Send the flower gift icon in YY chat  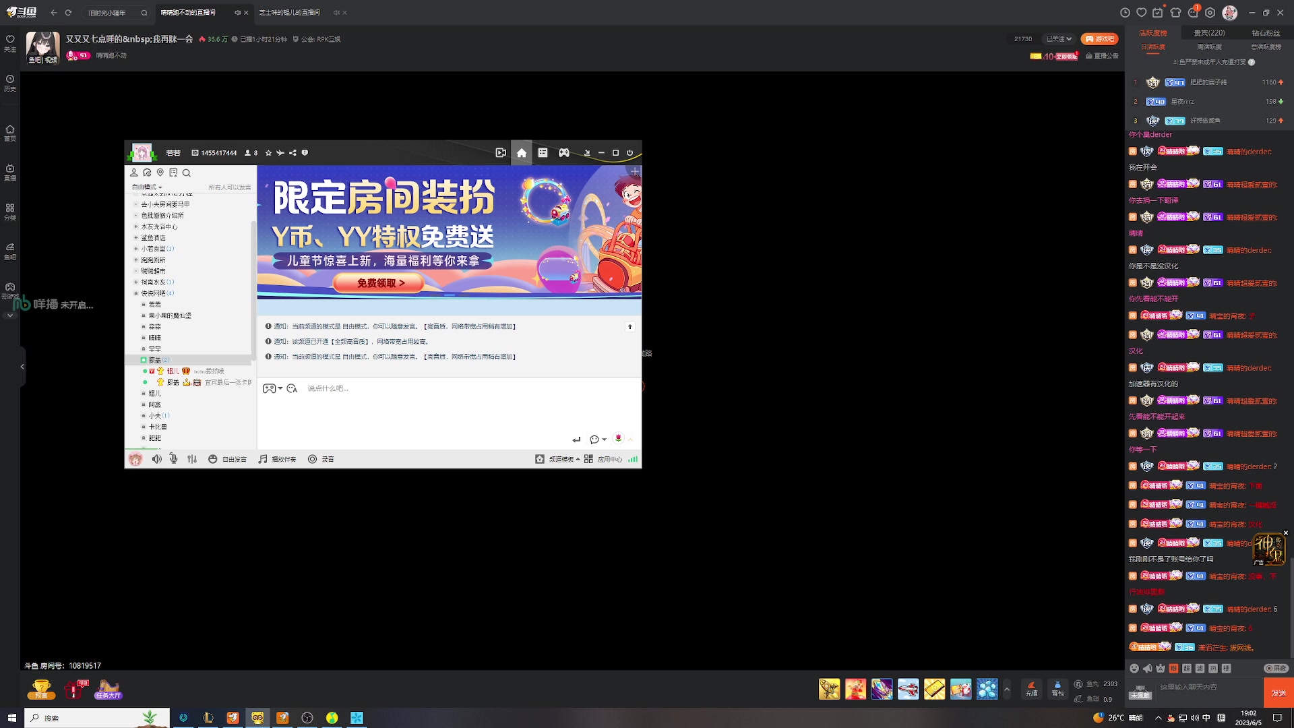click(618, 439)
